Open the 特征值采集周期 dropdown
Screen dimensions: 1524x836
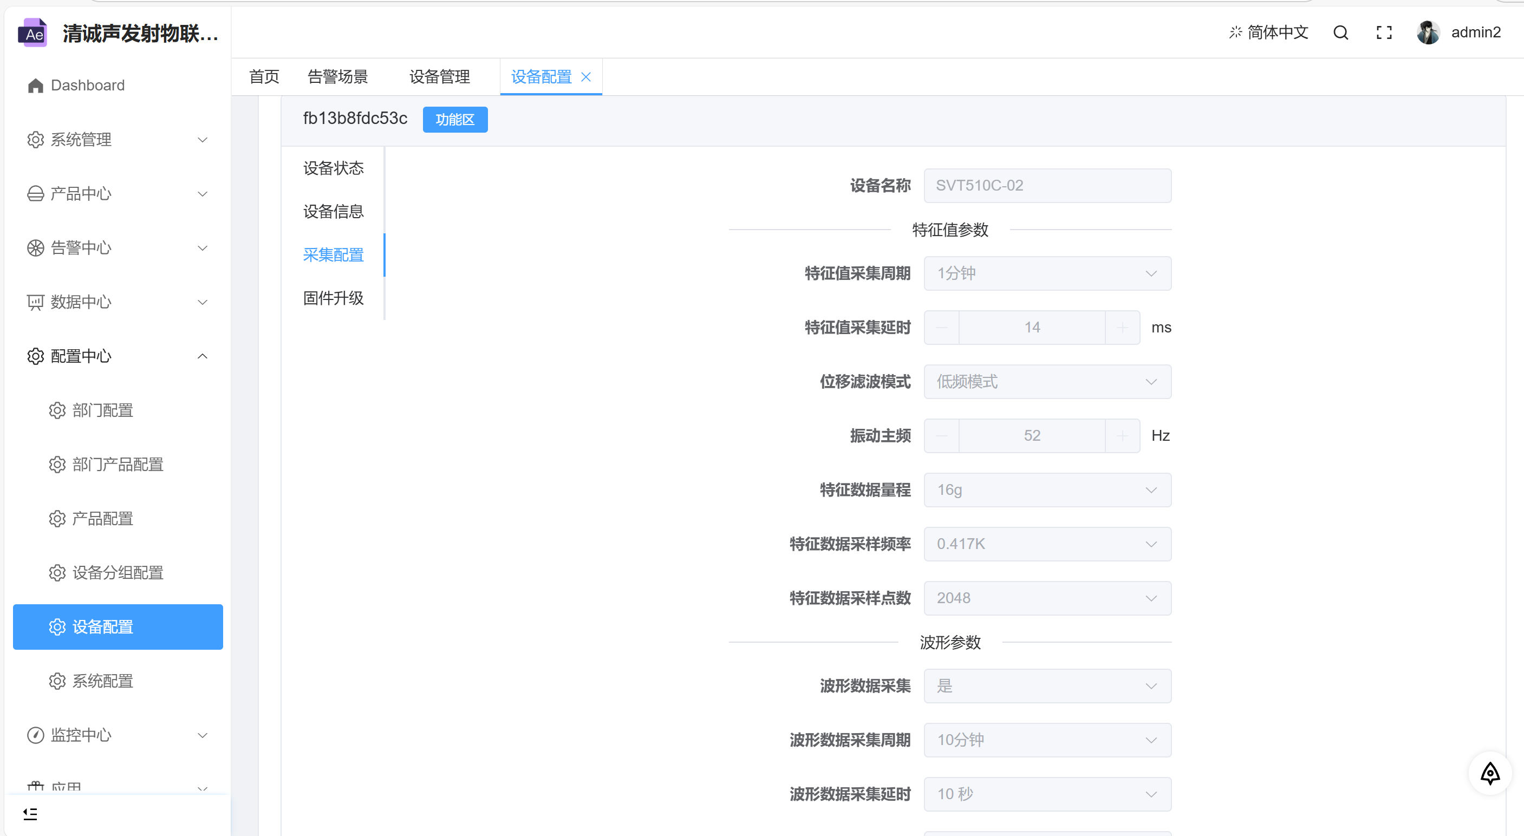pos(1047,273)
